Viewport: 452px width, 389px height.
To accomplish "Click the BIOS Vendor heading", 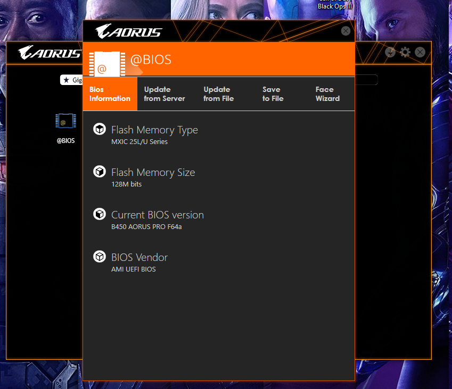I will point(139,258).
